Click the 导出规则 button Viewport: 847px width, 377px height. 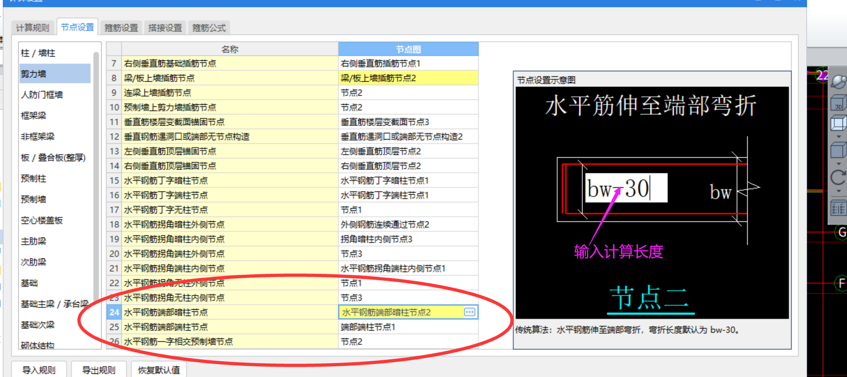pos(98,370)
